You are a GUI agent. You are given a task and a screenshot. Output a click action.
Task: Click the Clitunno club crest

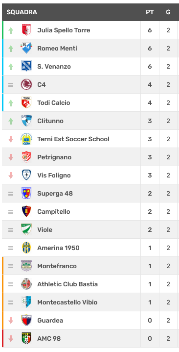pyautogui.click(x=26, y=121)
